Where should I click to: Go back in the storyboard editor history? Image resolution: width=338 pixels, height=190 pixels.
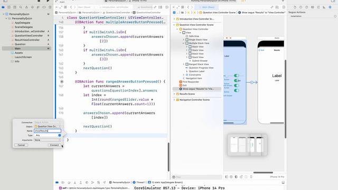[188, 7]
